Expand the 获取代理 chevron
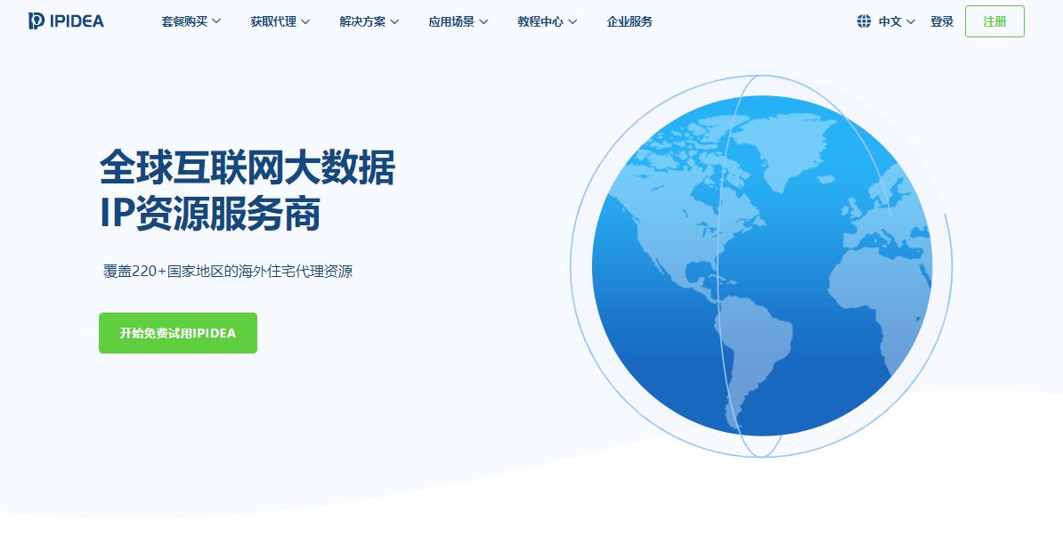1063x553 pixels. click(305, 21)
